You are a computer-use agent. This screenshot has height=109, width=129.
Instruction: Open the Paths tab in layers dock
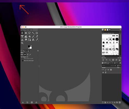pos(116,63)
